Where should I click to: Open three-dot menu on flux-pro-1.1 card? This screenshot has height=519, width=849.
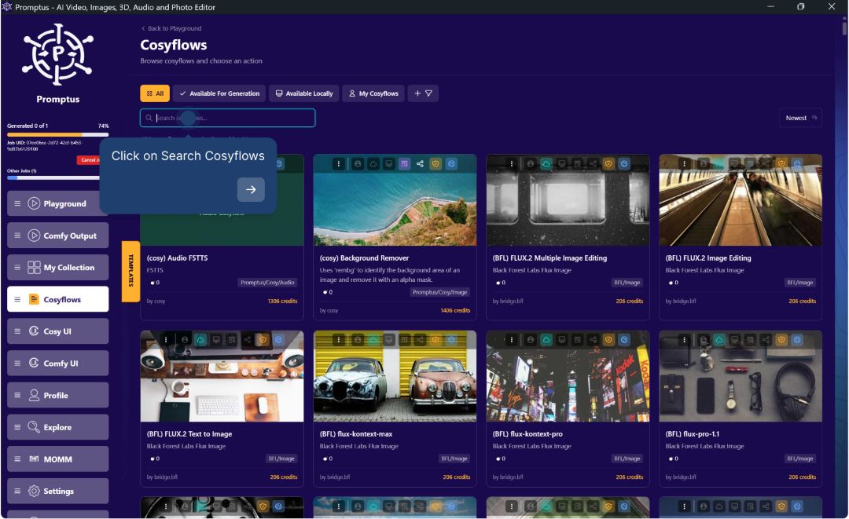tap(684, 339)
